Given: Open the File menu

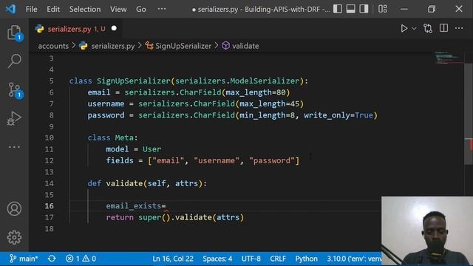Looking at the screenshot, I should click(31, 10).
